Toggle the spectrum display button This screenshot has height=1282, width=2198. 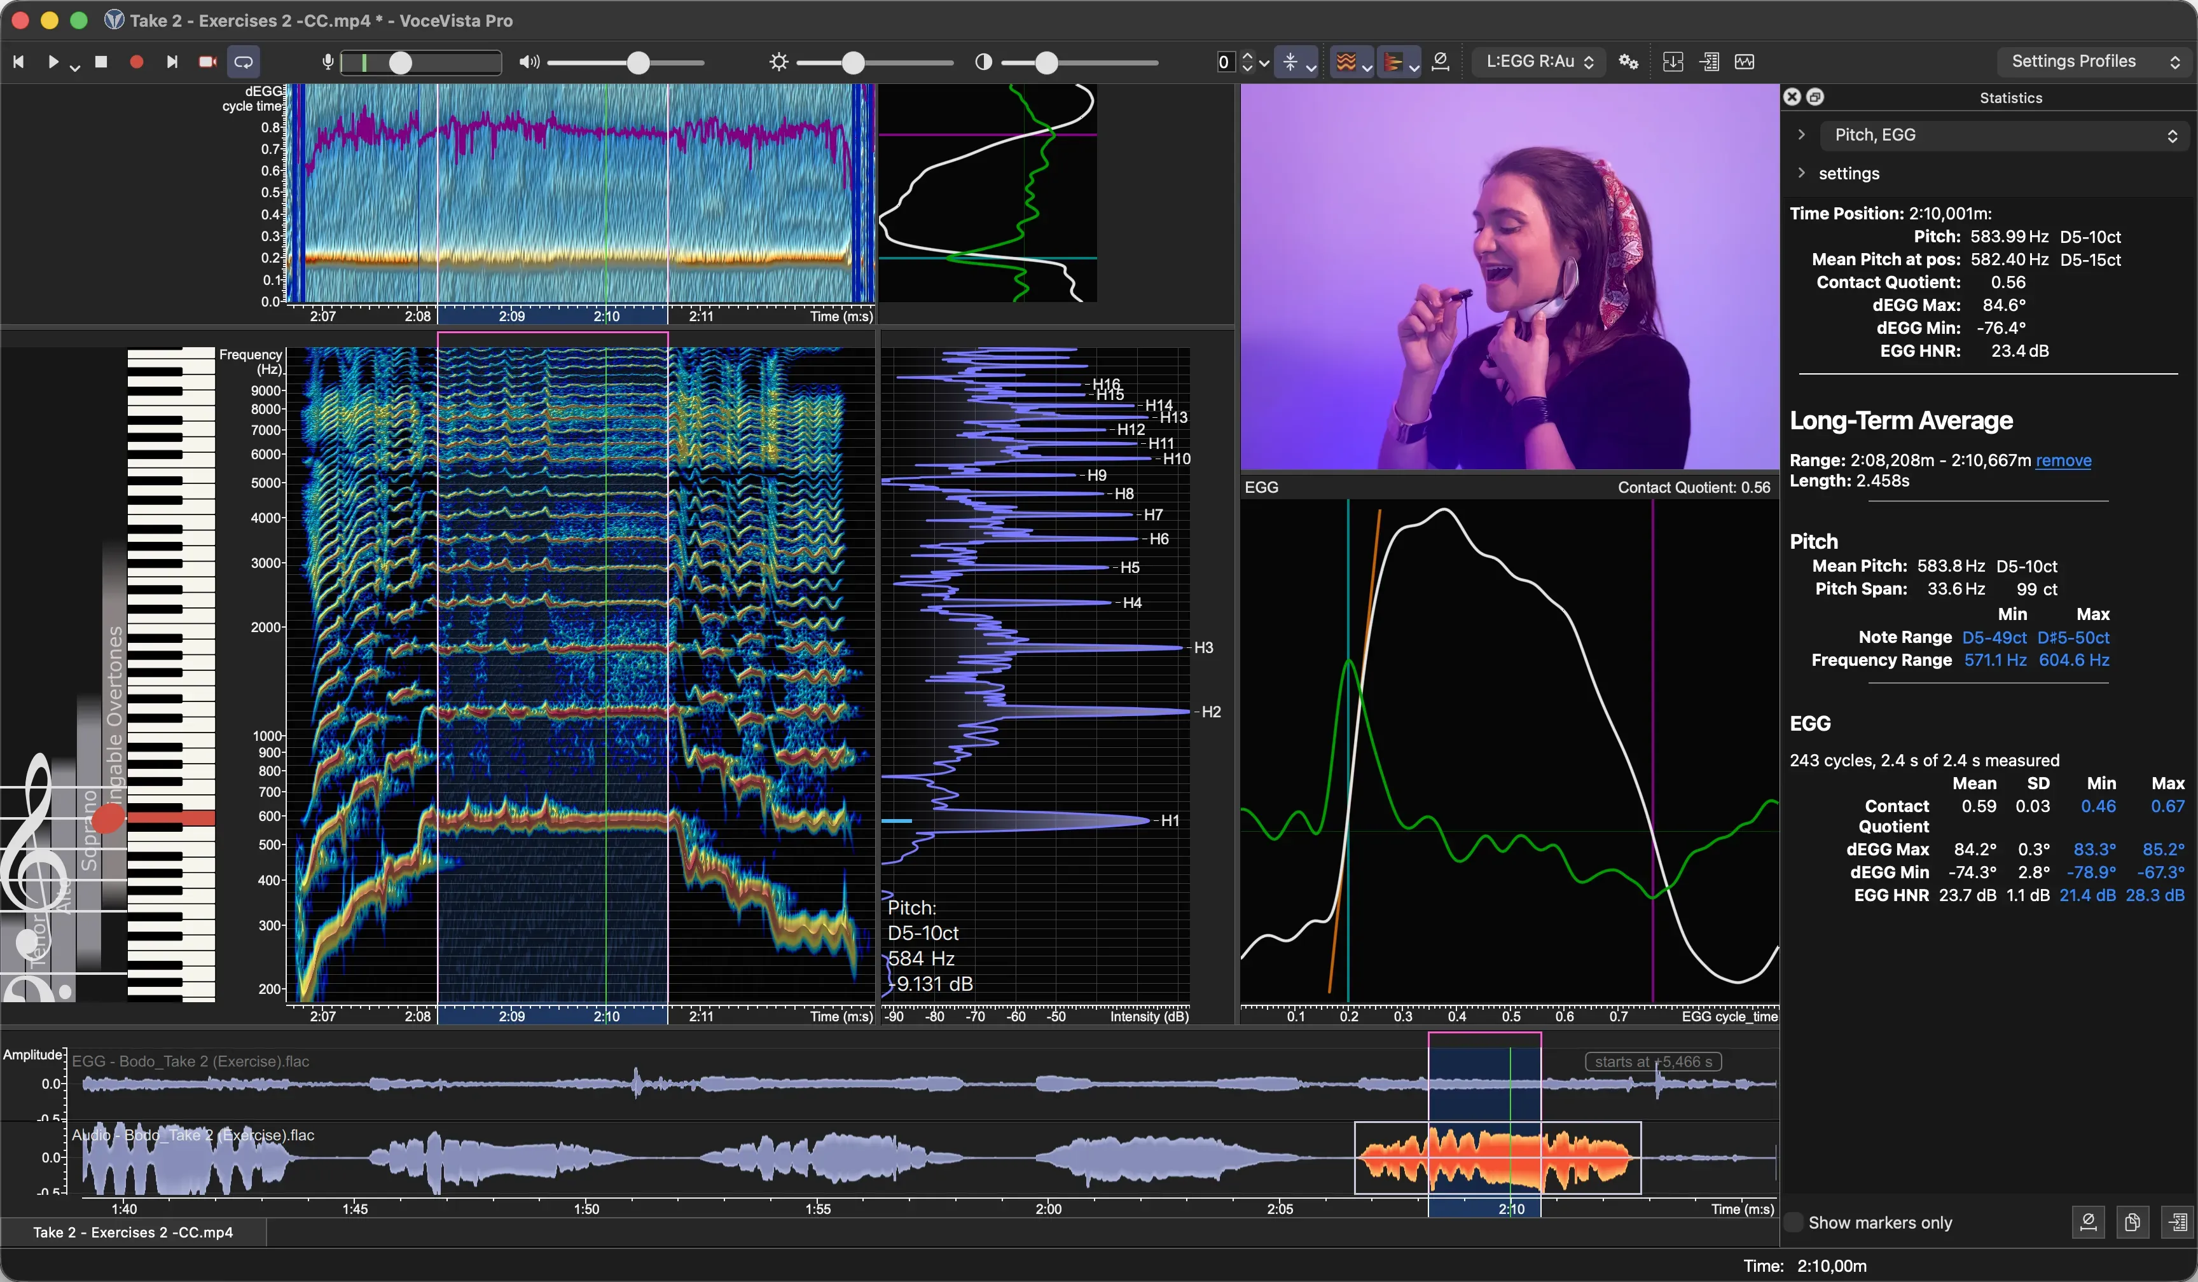point(1393,62)
